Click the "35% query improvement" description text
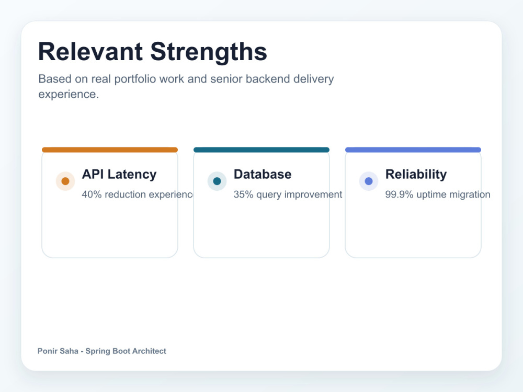 [288, 194]
